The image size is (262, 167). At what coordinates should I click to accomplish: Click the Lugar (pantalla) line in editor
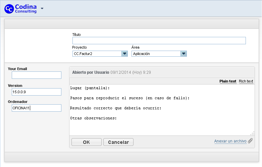click(x=90, y=88)
